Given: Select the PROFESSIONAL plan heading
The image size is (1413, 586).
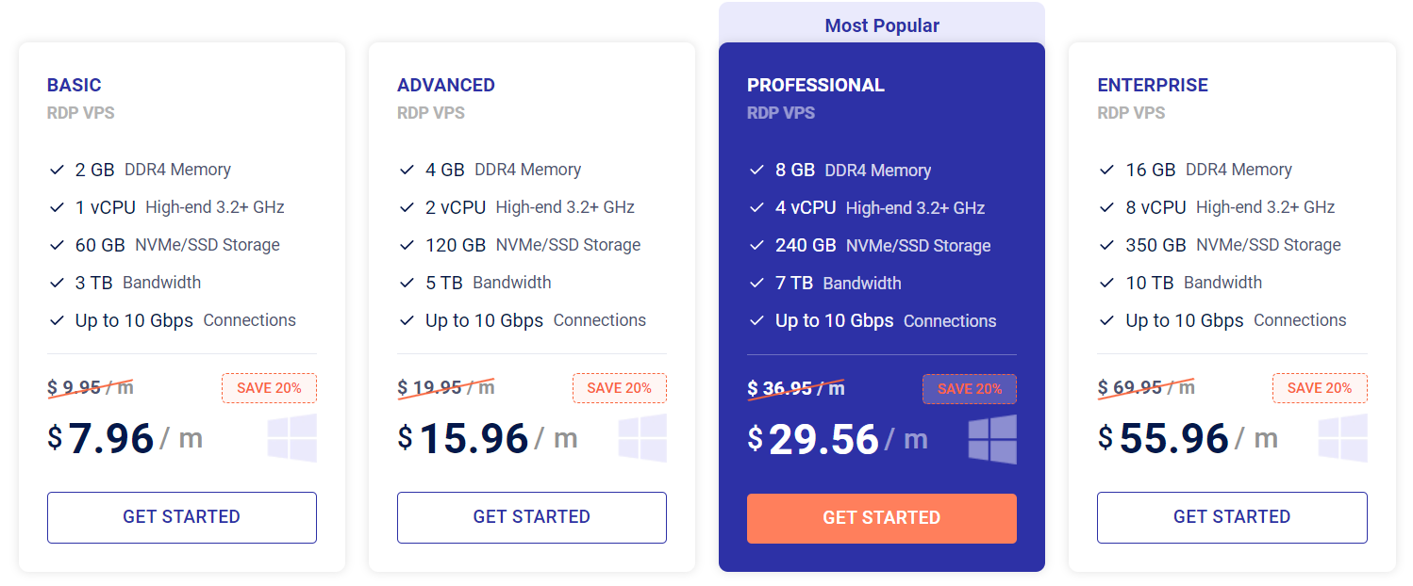Looking at the screenshot, I should (x=815, y=85).
